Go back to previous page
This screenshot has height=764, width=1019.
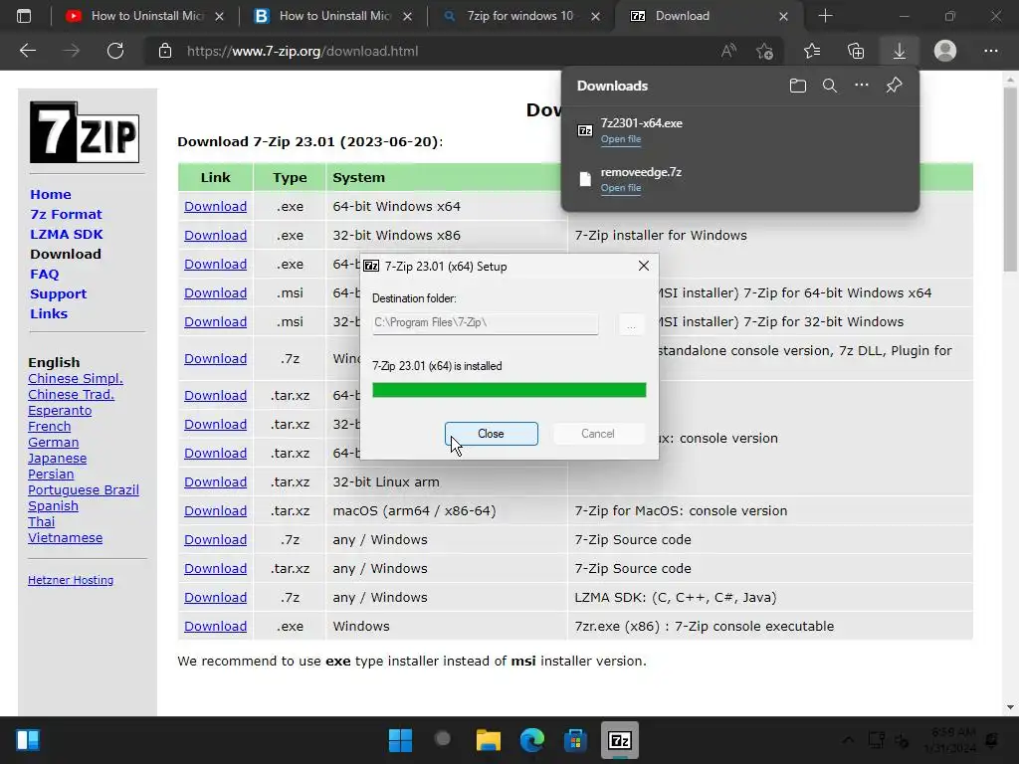tap(28, 51)
